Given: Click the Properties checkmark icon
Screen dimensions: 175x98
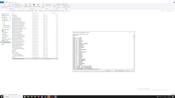Looking at the screenshot, I should pyautogui.click(x=54, y=5).
